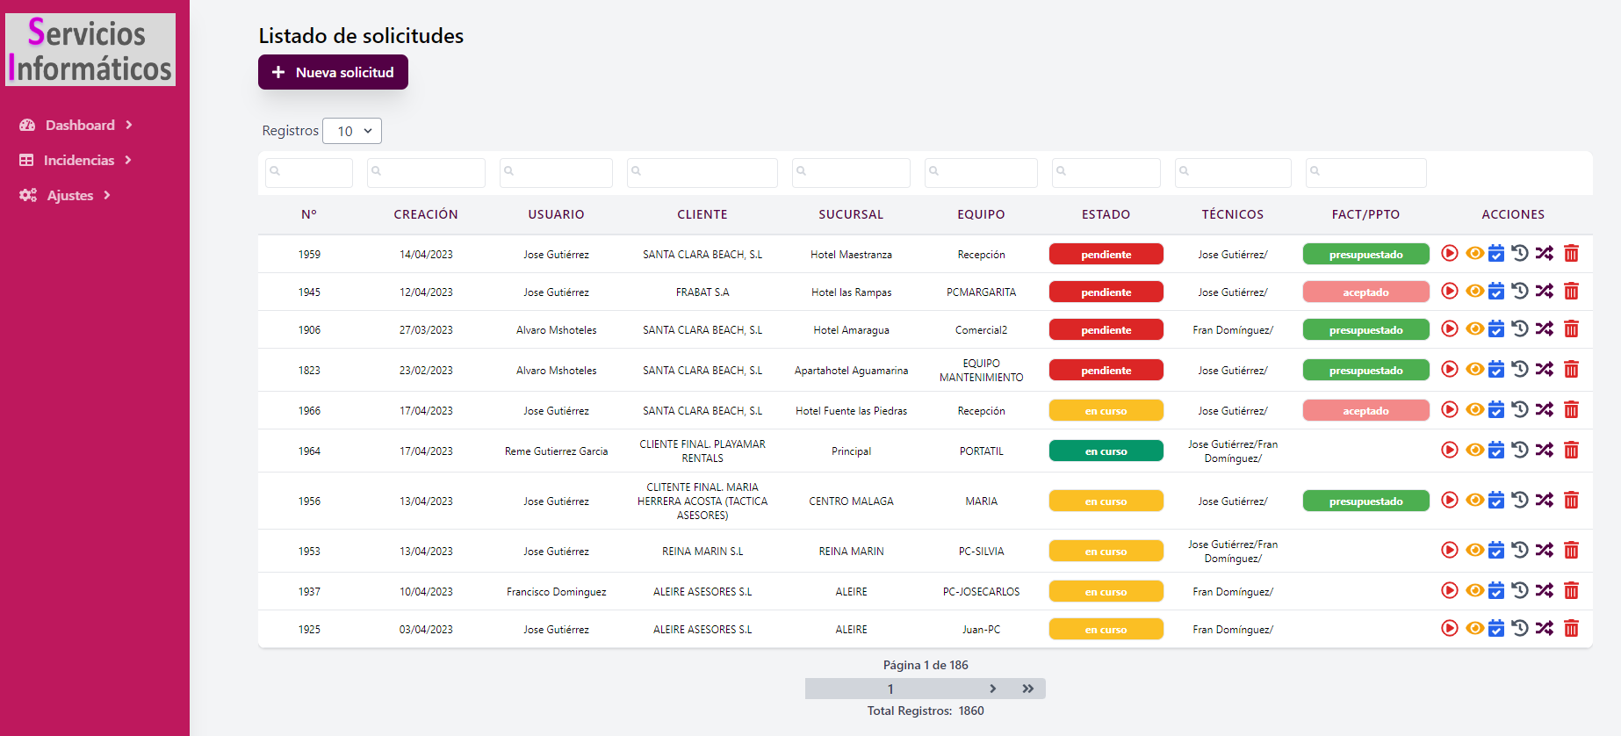
Task: Delete request 1953 with trash icon
Action: pos(1572,551)
